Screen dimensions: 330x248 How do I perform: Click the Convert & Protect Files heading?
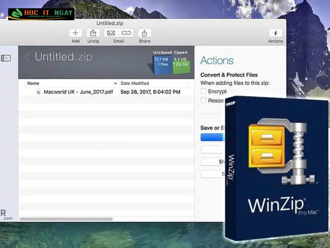(x=229, y=75)
